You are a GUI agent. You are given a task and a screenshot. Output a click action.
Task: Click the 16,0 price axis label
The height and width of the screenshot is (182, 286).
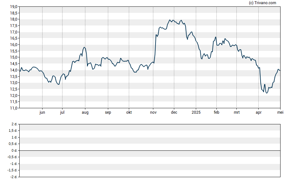pyautogui.click(x=14, y=45)
